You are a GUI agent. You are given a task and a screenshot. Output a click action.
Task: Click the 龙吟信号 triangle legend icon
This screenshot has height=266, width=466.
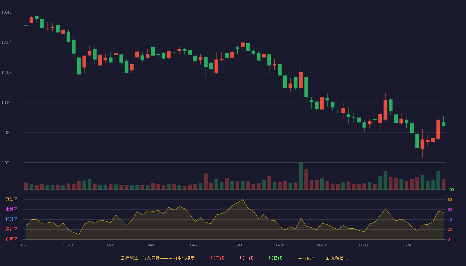coord(327,258)
